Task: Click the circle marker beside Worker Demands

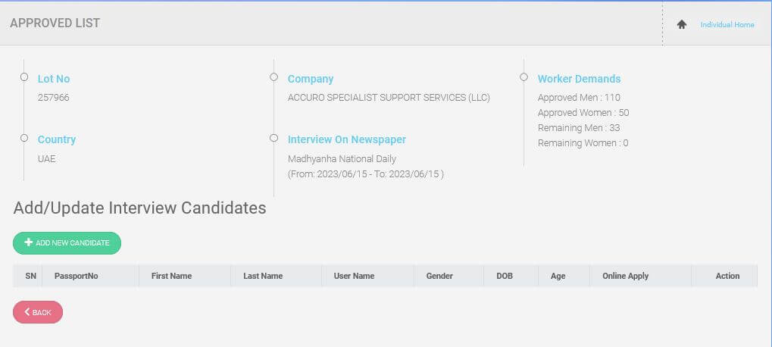Action: click(524, 77)
